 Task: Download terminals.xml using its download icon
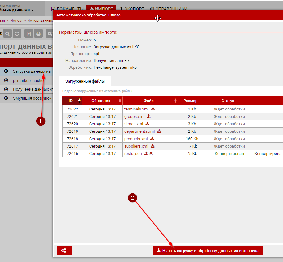[153, 109]
